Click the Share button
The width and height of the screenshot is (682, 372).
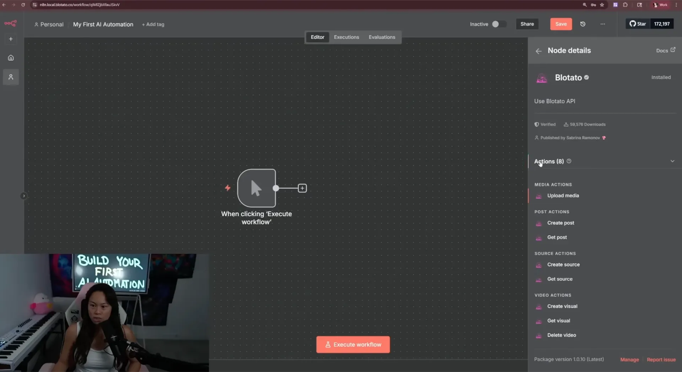pos(527,24)
